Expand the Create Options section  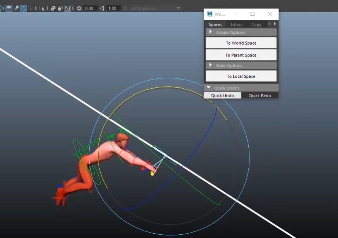pyautogui.click(x=210, y=32)
